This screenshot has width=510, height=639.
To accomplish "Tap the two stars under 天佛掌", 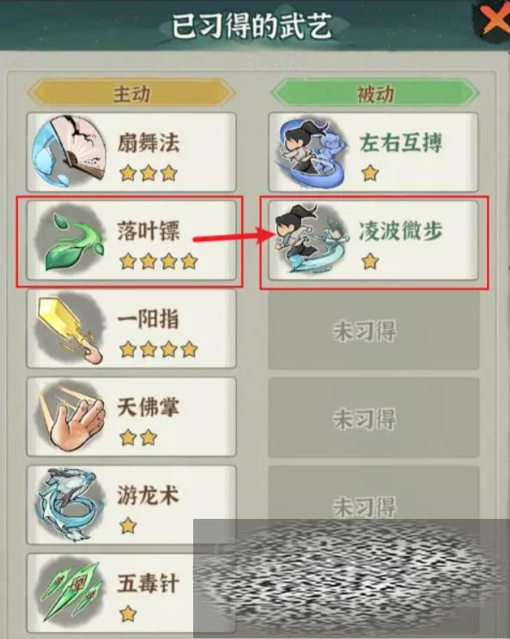I will click(138, 437).
